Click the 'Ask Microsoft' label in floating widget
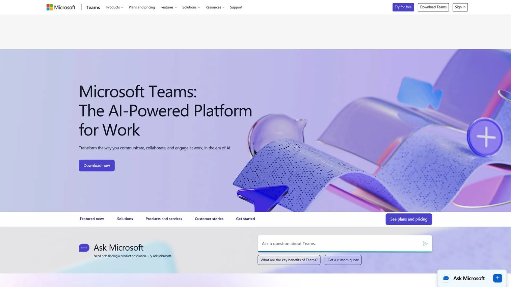Screen dimensions: 511x287 [469, 278]
